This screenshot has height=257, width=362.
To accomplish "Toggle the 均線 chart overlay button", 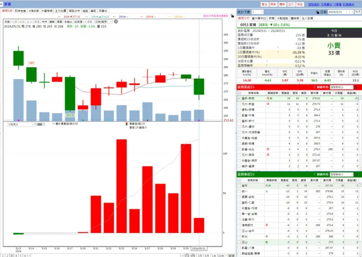I will pyautogui.click(x=7, y=21).
